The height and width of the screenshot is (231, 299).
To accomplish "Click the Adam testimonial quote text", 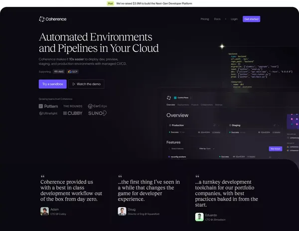I will pos(71,190).
